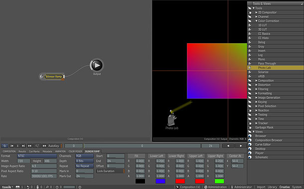This screenshot has height=189, width=304.
Task: Click the next frame arrow button
Action: (x=241, y=146)
